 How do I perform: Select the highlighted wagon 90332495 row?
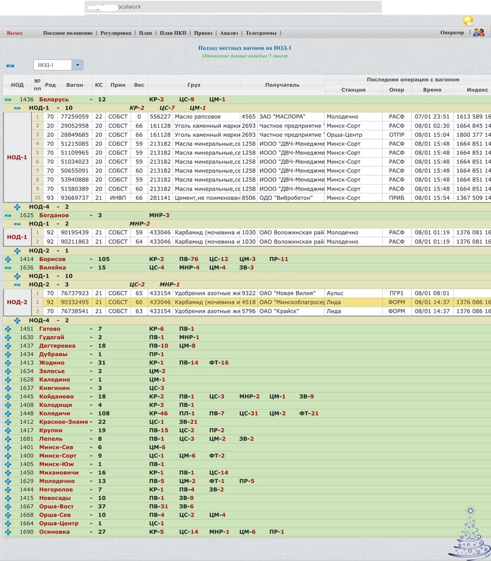pyautogui.click(x=74, y=302)
